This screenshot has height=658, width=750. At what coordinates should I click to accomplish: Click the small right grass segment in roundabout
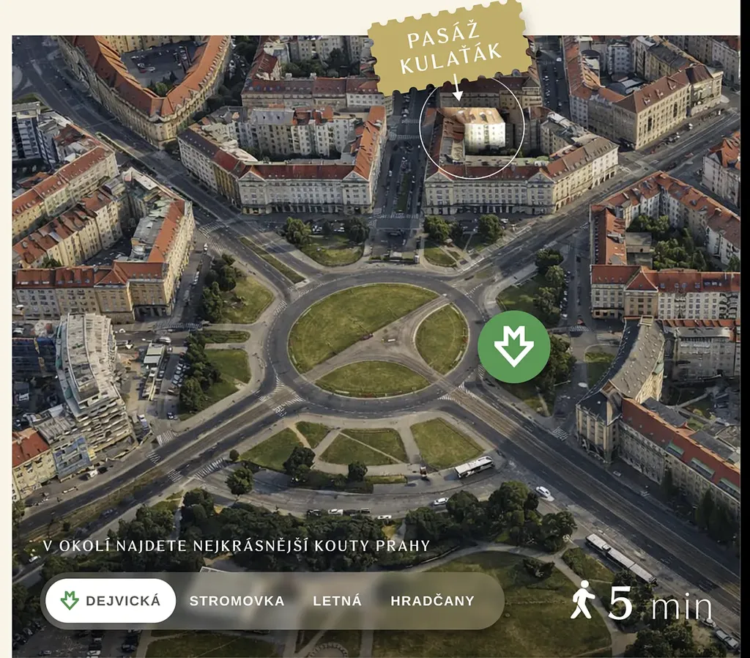(x=442, y=339)
